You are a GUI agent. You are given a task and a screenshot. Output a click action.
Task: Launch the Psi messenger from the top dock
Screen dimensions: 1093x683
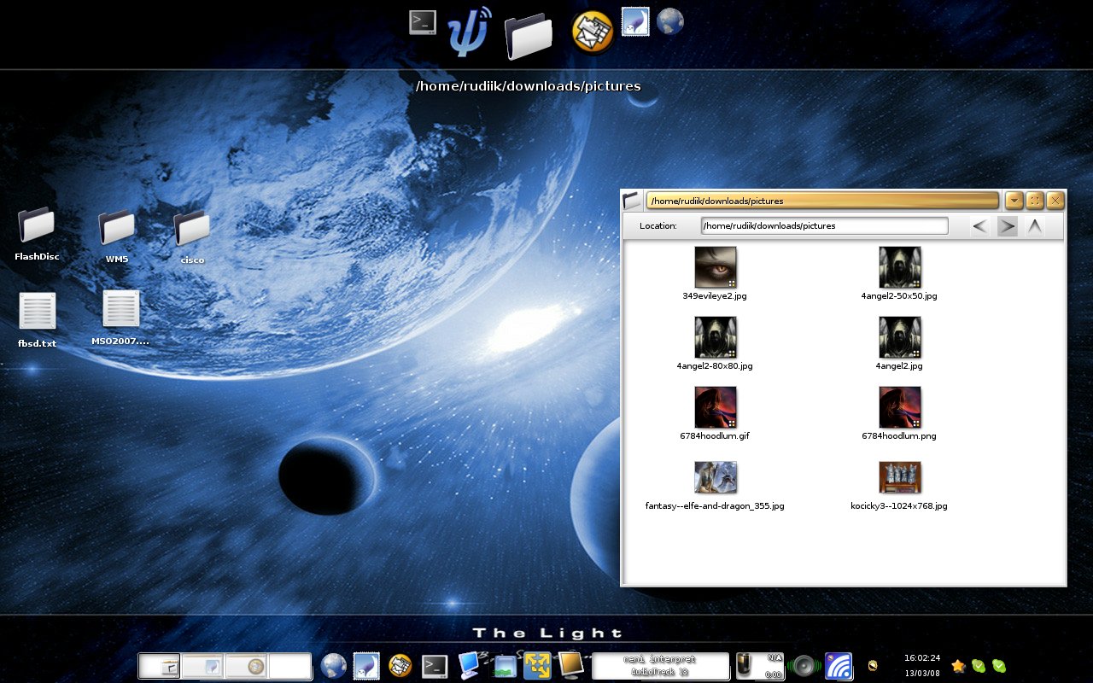(x=469, y=32)
